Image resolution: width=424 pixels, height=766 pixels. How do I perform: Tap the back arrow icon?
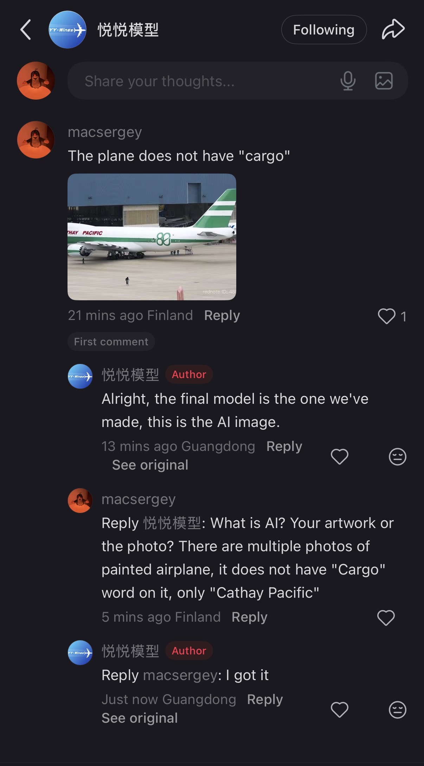pos(26,30)
